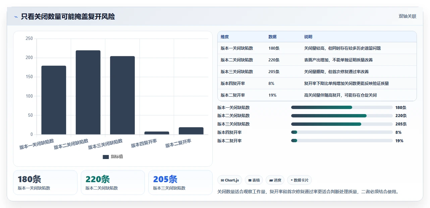Click the footer note starting 关闭数量适合观察工作量
The width and height of the screenshot is (430, 208).
coord(308,192)
